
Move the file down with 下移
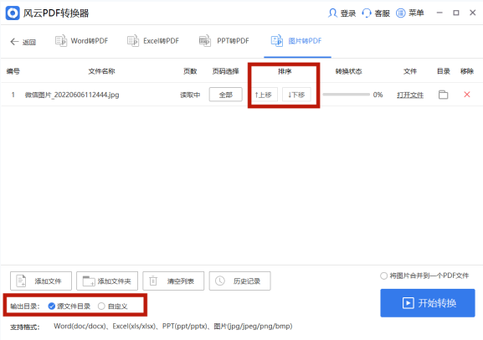296,95
